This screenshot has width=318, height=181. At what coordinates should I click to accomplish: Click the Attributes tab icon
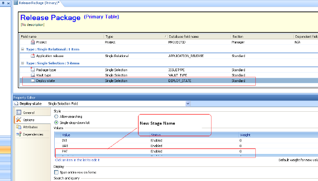(x=19, y=127)
